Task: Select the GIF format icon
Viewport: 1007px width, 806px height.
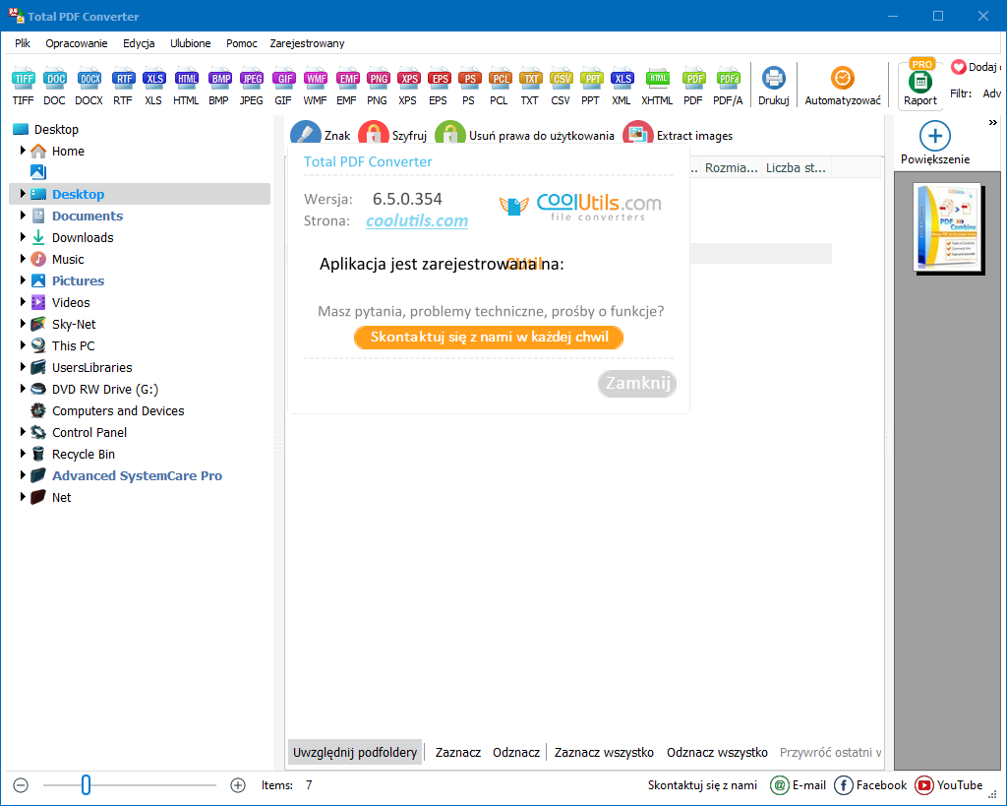Action: tap(283, 87)
